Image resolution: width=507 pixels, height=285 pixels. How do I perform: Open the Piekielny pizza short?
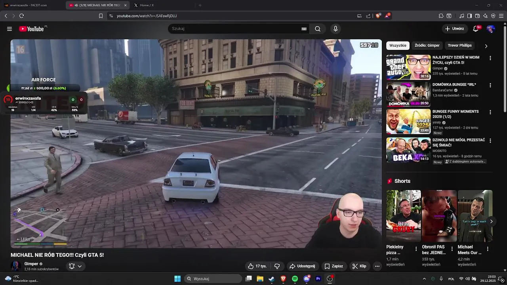[404, 216]
